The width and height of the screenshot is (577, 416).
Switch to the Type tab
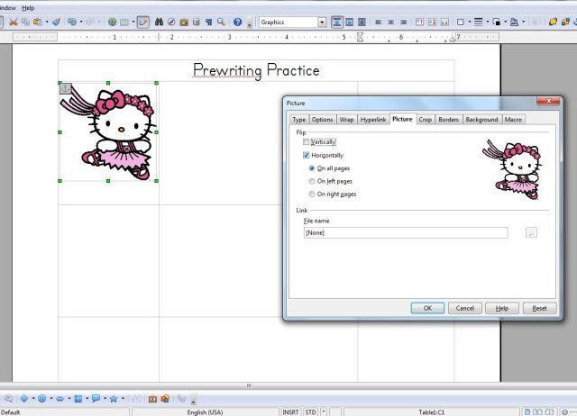(x=298, y=120)
